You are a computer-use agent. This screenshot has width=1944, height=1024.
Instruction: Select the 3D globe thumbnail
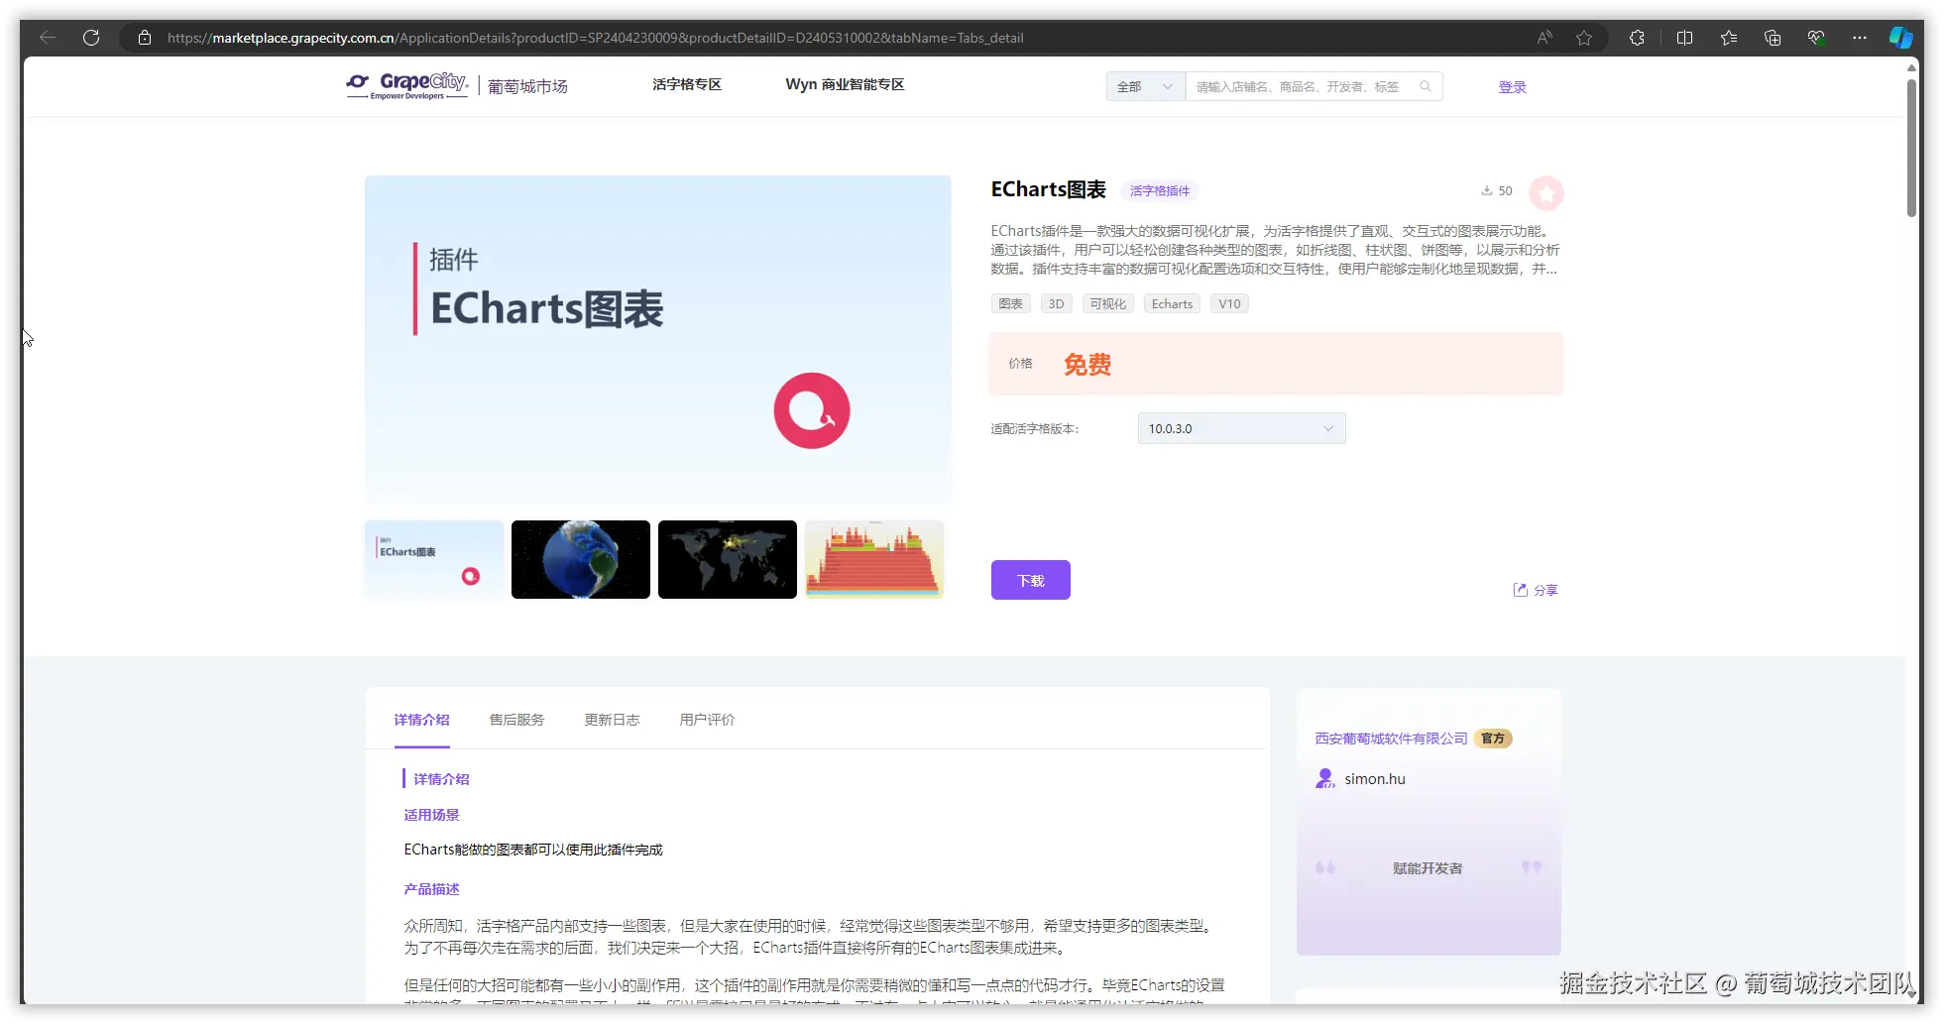click(x=581, y=559)
